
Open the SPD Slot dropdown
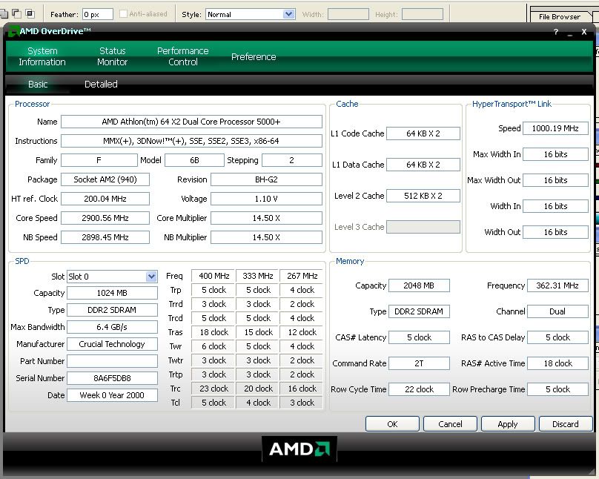(x=152, y=277)
